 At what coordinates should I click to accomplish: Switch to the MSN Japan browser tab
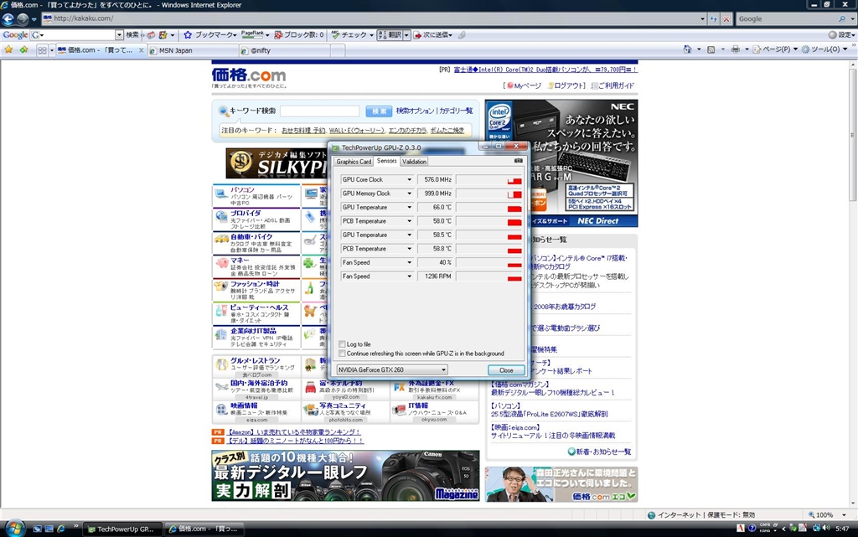(194, 50)
